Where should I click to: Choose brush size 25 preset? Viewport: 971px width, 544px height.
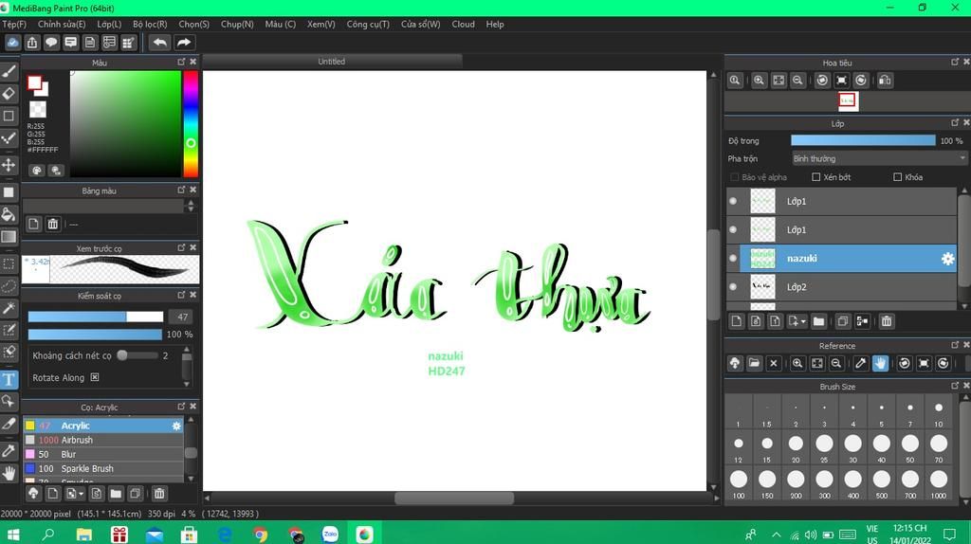tap(824, 448)
